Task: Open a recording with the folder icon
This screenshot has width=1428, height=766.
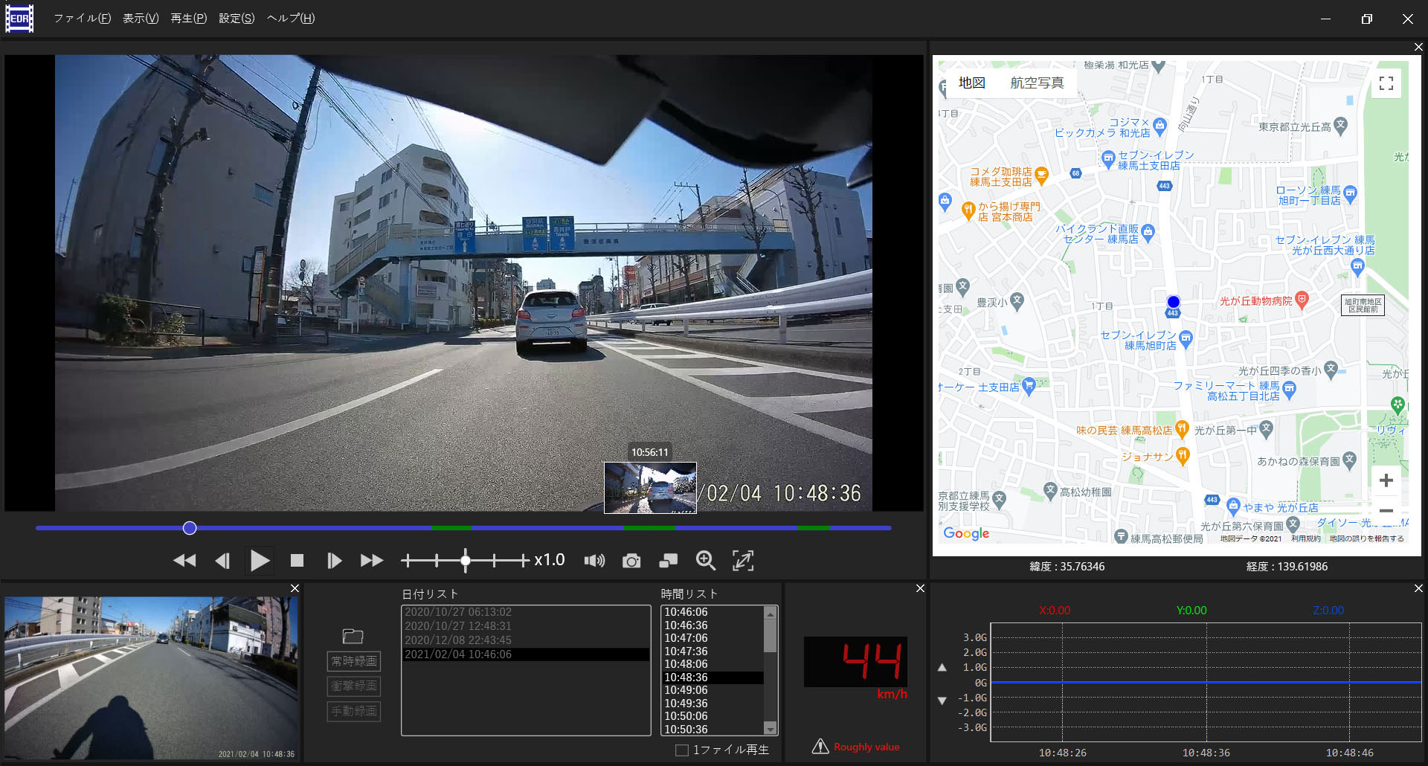Action: click(x=353, y=636)
